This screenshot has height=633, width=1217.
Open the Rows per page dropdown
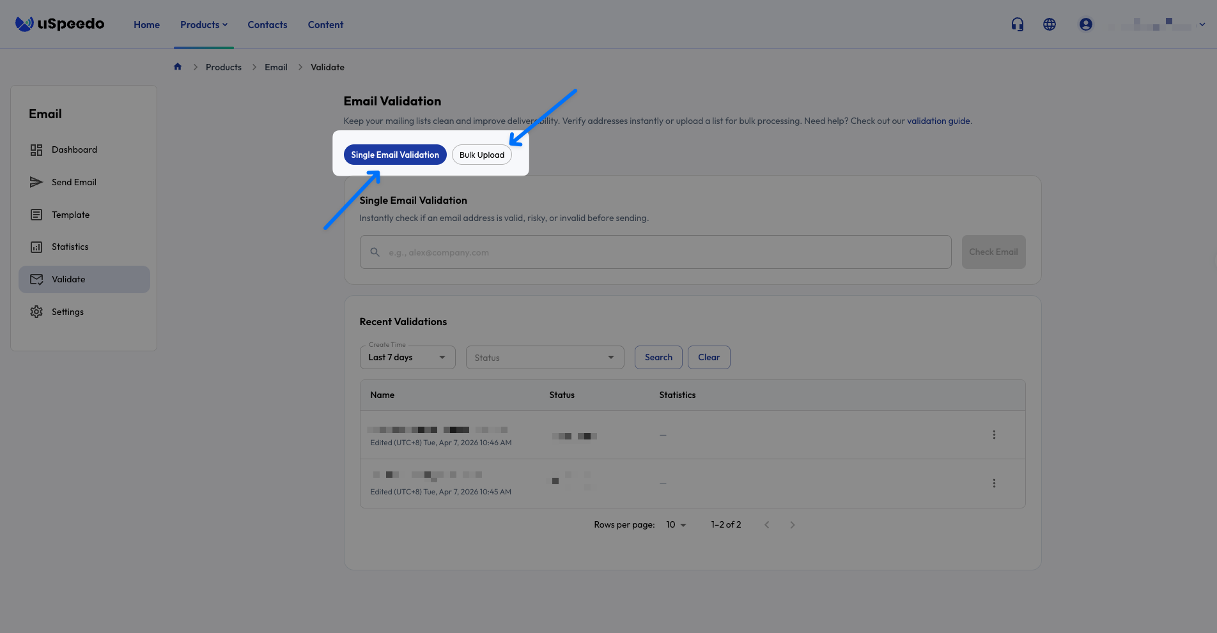[675, 524]
